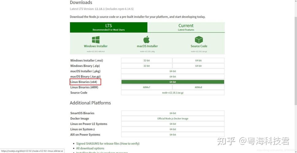Click the 'Docker Image' row label
The height and width of the screenshot is (153, 297).
[x=80, y=119]
